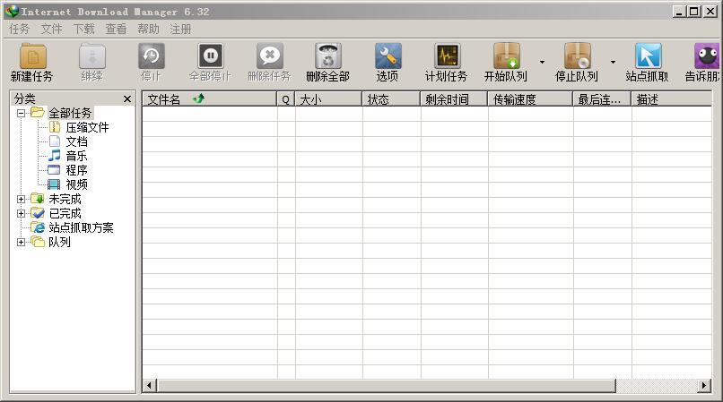The height and width of the screenshot is (402, 723).
Task: Click the 继续 (resume) toolbar icon
Action: [92, 56]
